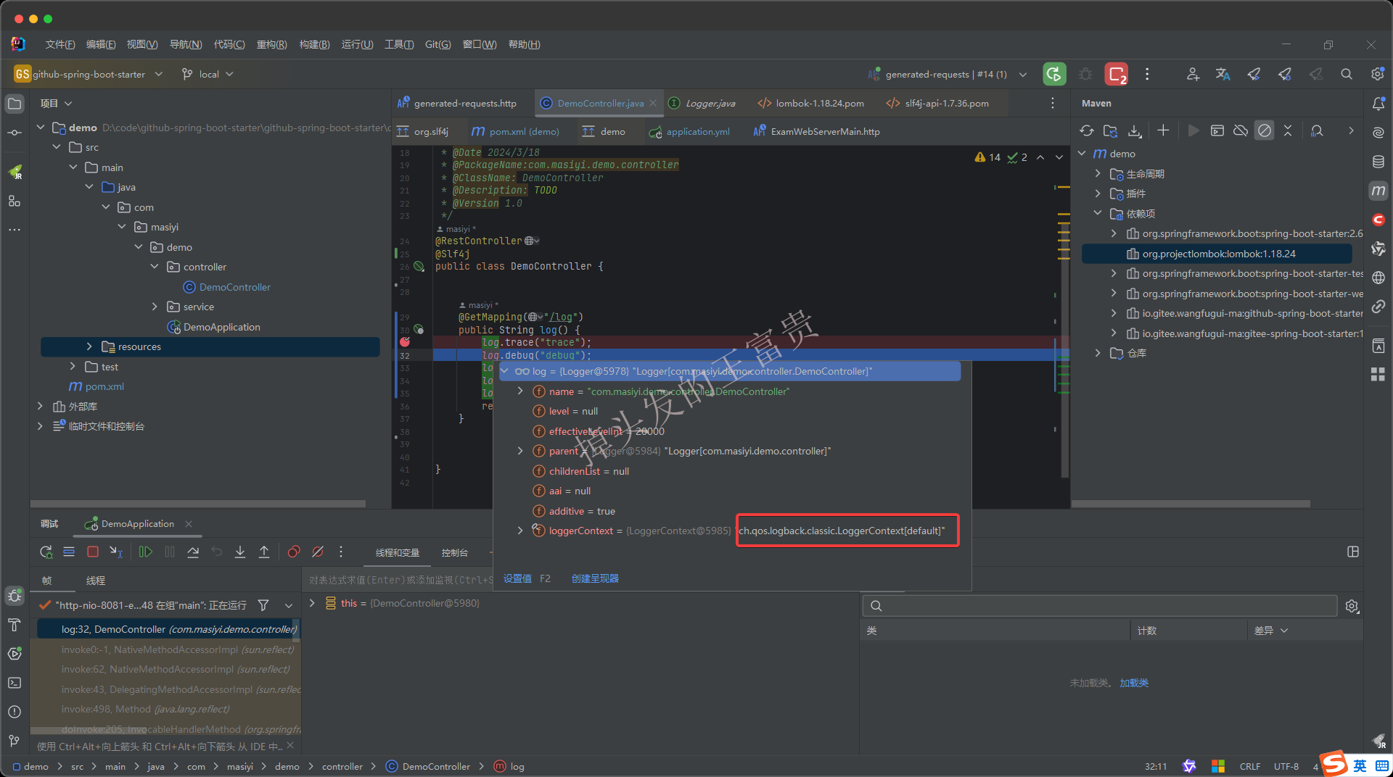This screenshot has height=777, width=1393.
Task: Select stack frame invoke:62 NativeMethodAccessorImpl
Action: 175,669
